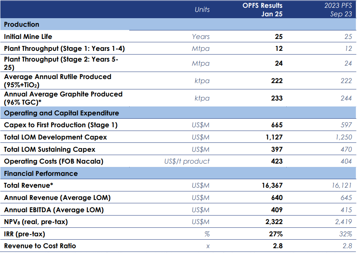Click the NPV8 real pre-tax row label
Screen dimensions: 357x253
pos(36,222)
